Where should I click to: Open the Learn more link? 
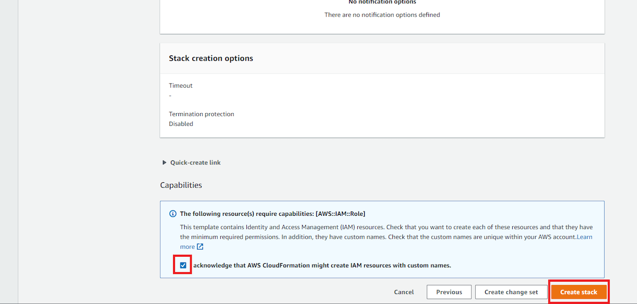(386, 241)
